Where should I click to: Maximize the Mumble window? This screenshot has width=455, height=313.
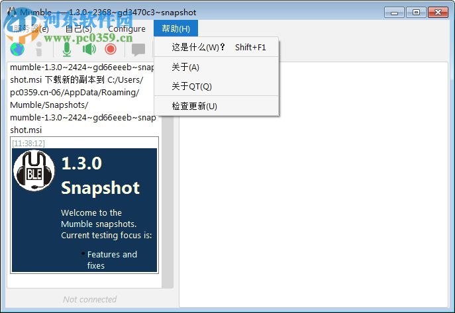[x=416, y=13]
